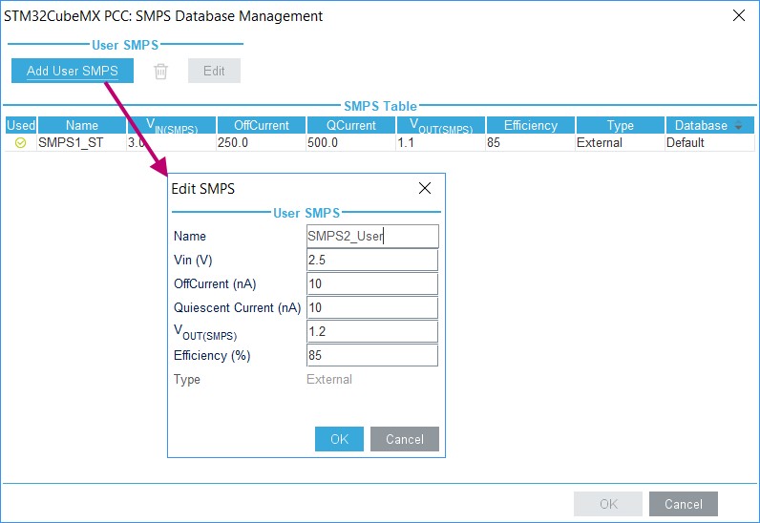Image resolution: width=760 pixels, height=523 pixels.
Task: Click the trash delete SMPS icon
Action: click(160, 72)
